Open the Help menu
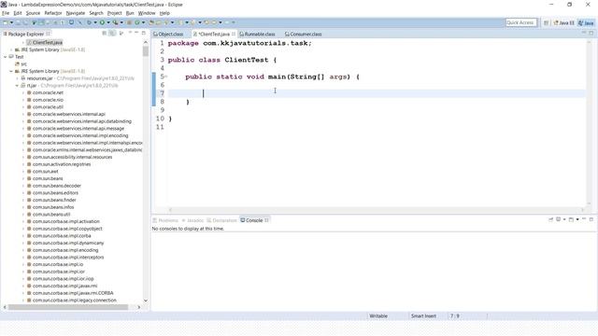Screen dimensions: 598x336 pyautogui.click(x=164, y=13)
